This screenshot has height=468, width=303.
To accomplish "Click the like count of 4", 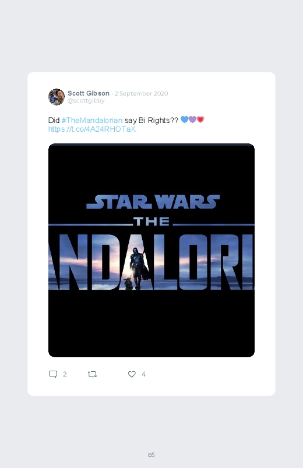I will point(143,374).
